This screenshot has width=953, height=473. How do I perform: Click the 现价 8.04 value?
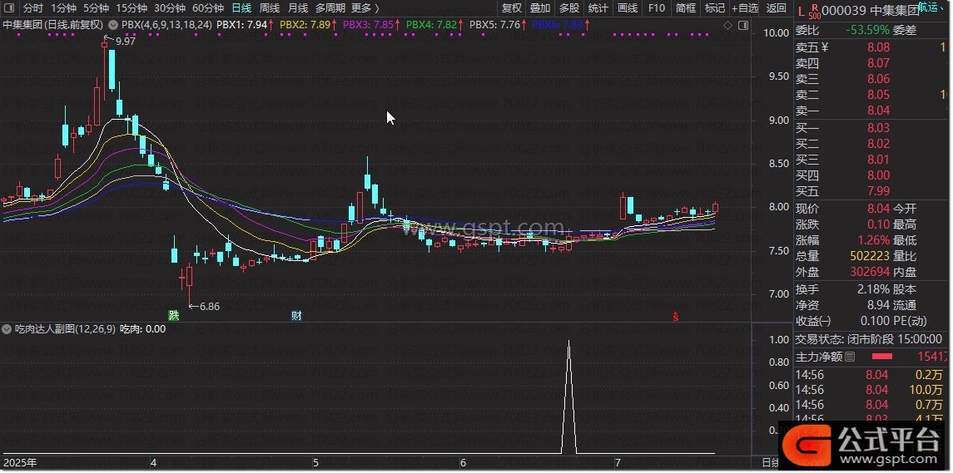point(876,209)
